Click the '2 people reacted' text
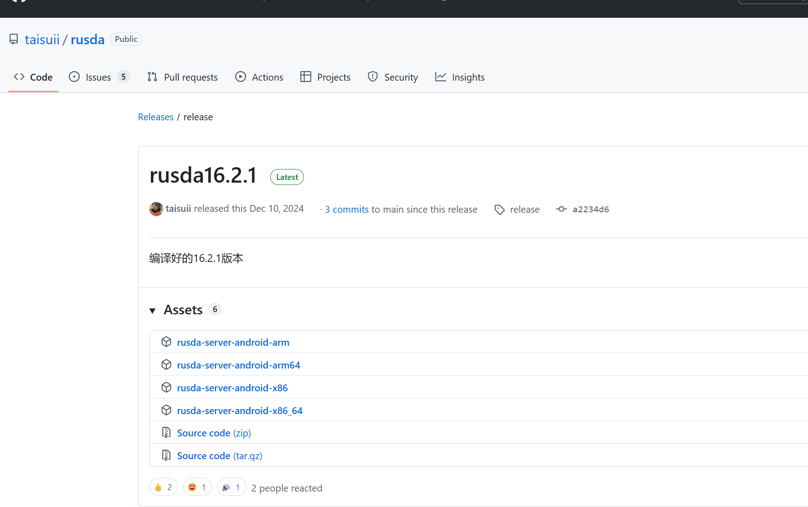 pyautogui.click(x=287, y=488)
